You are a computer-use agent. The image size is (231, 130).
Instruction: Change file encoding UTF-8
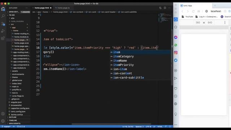pyautogui.click(x=148, y=127)
